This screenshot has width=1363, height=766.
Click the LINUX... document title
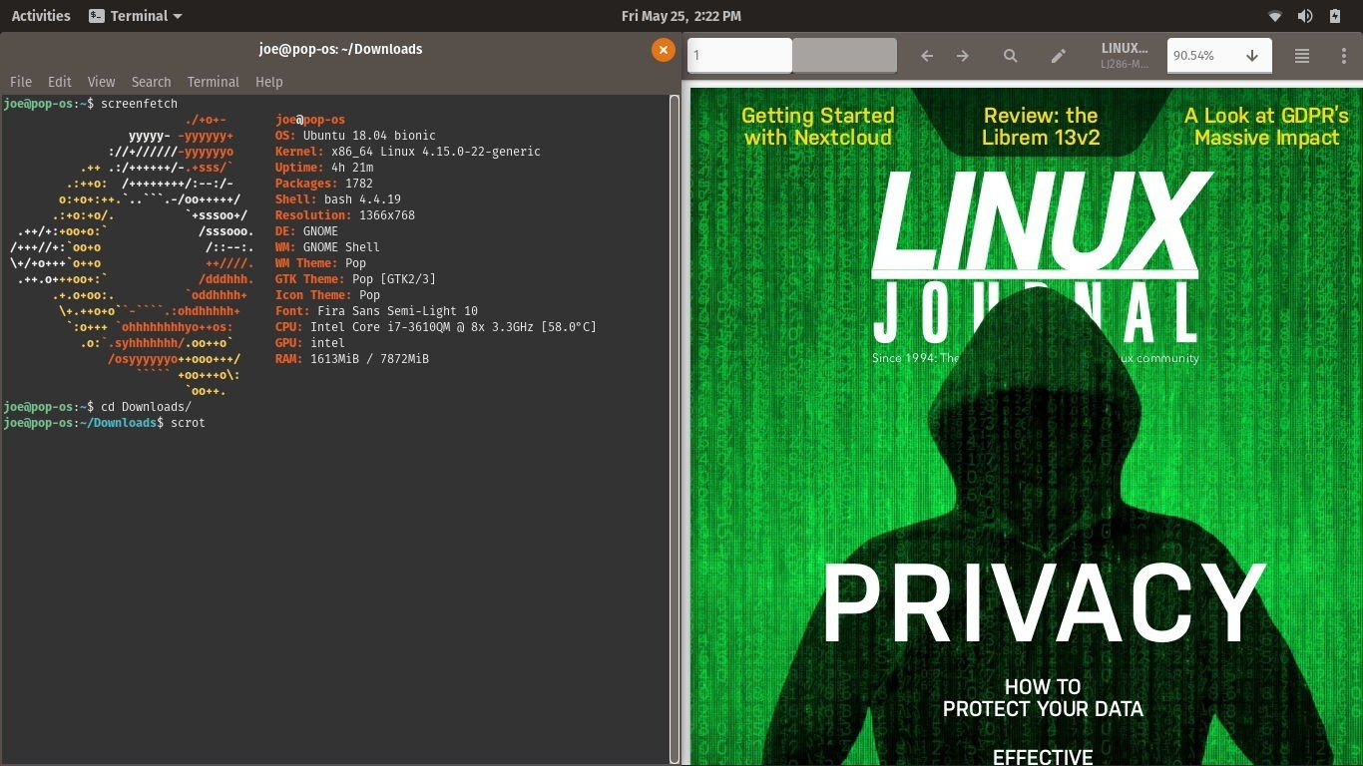[1125, 48]
